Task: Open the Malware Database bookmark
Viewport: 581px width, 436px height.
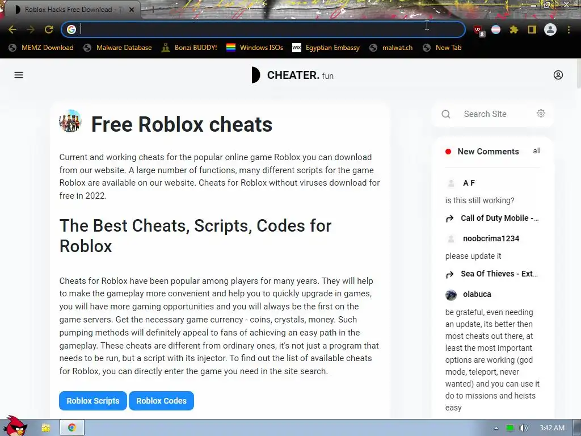Action: 118,48
